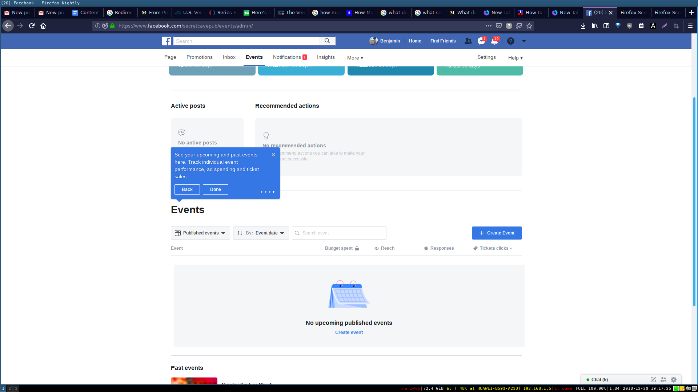Open the Help dropdown menu

[516, 58]
